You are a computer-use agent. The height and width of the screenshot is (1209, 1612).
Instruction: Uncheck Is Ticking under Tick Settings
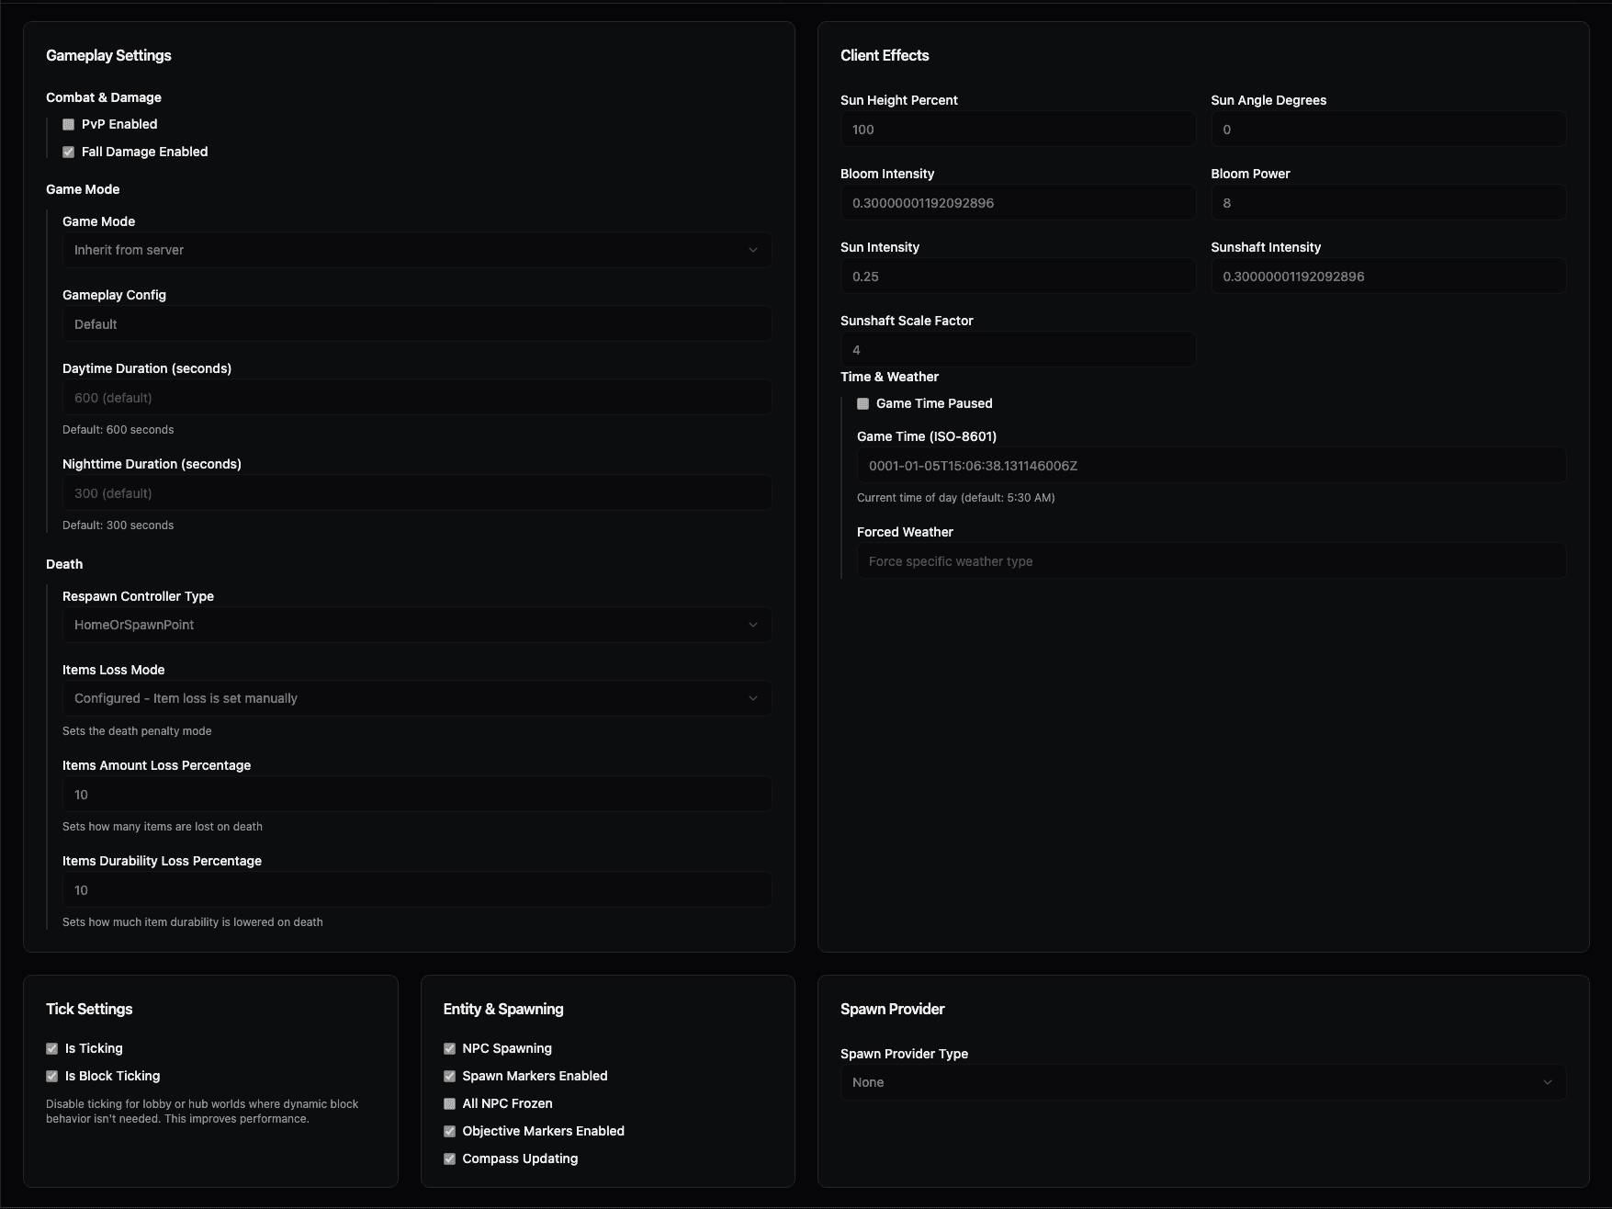click(51, 1047)
